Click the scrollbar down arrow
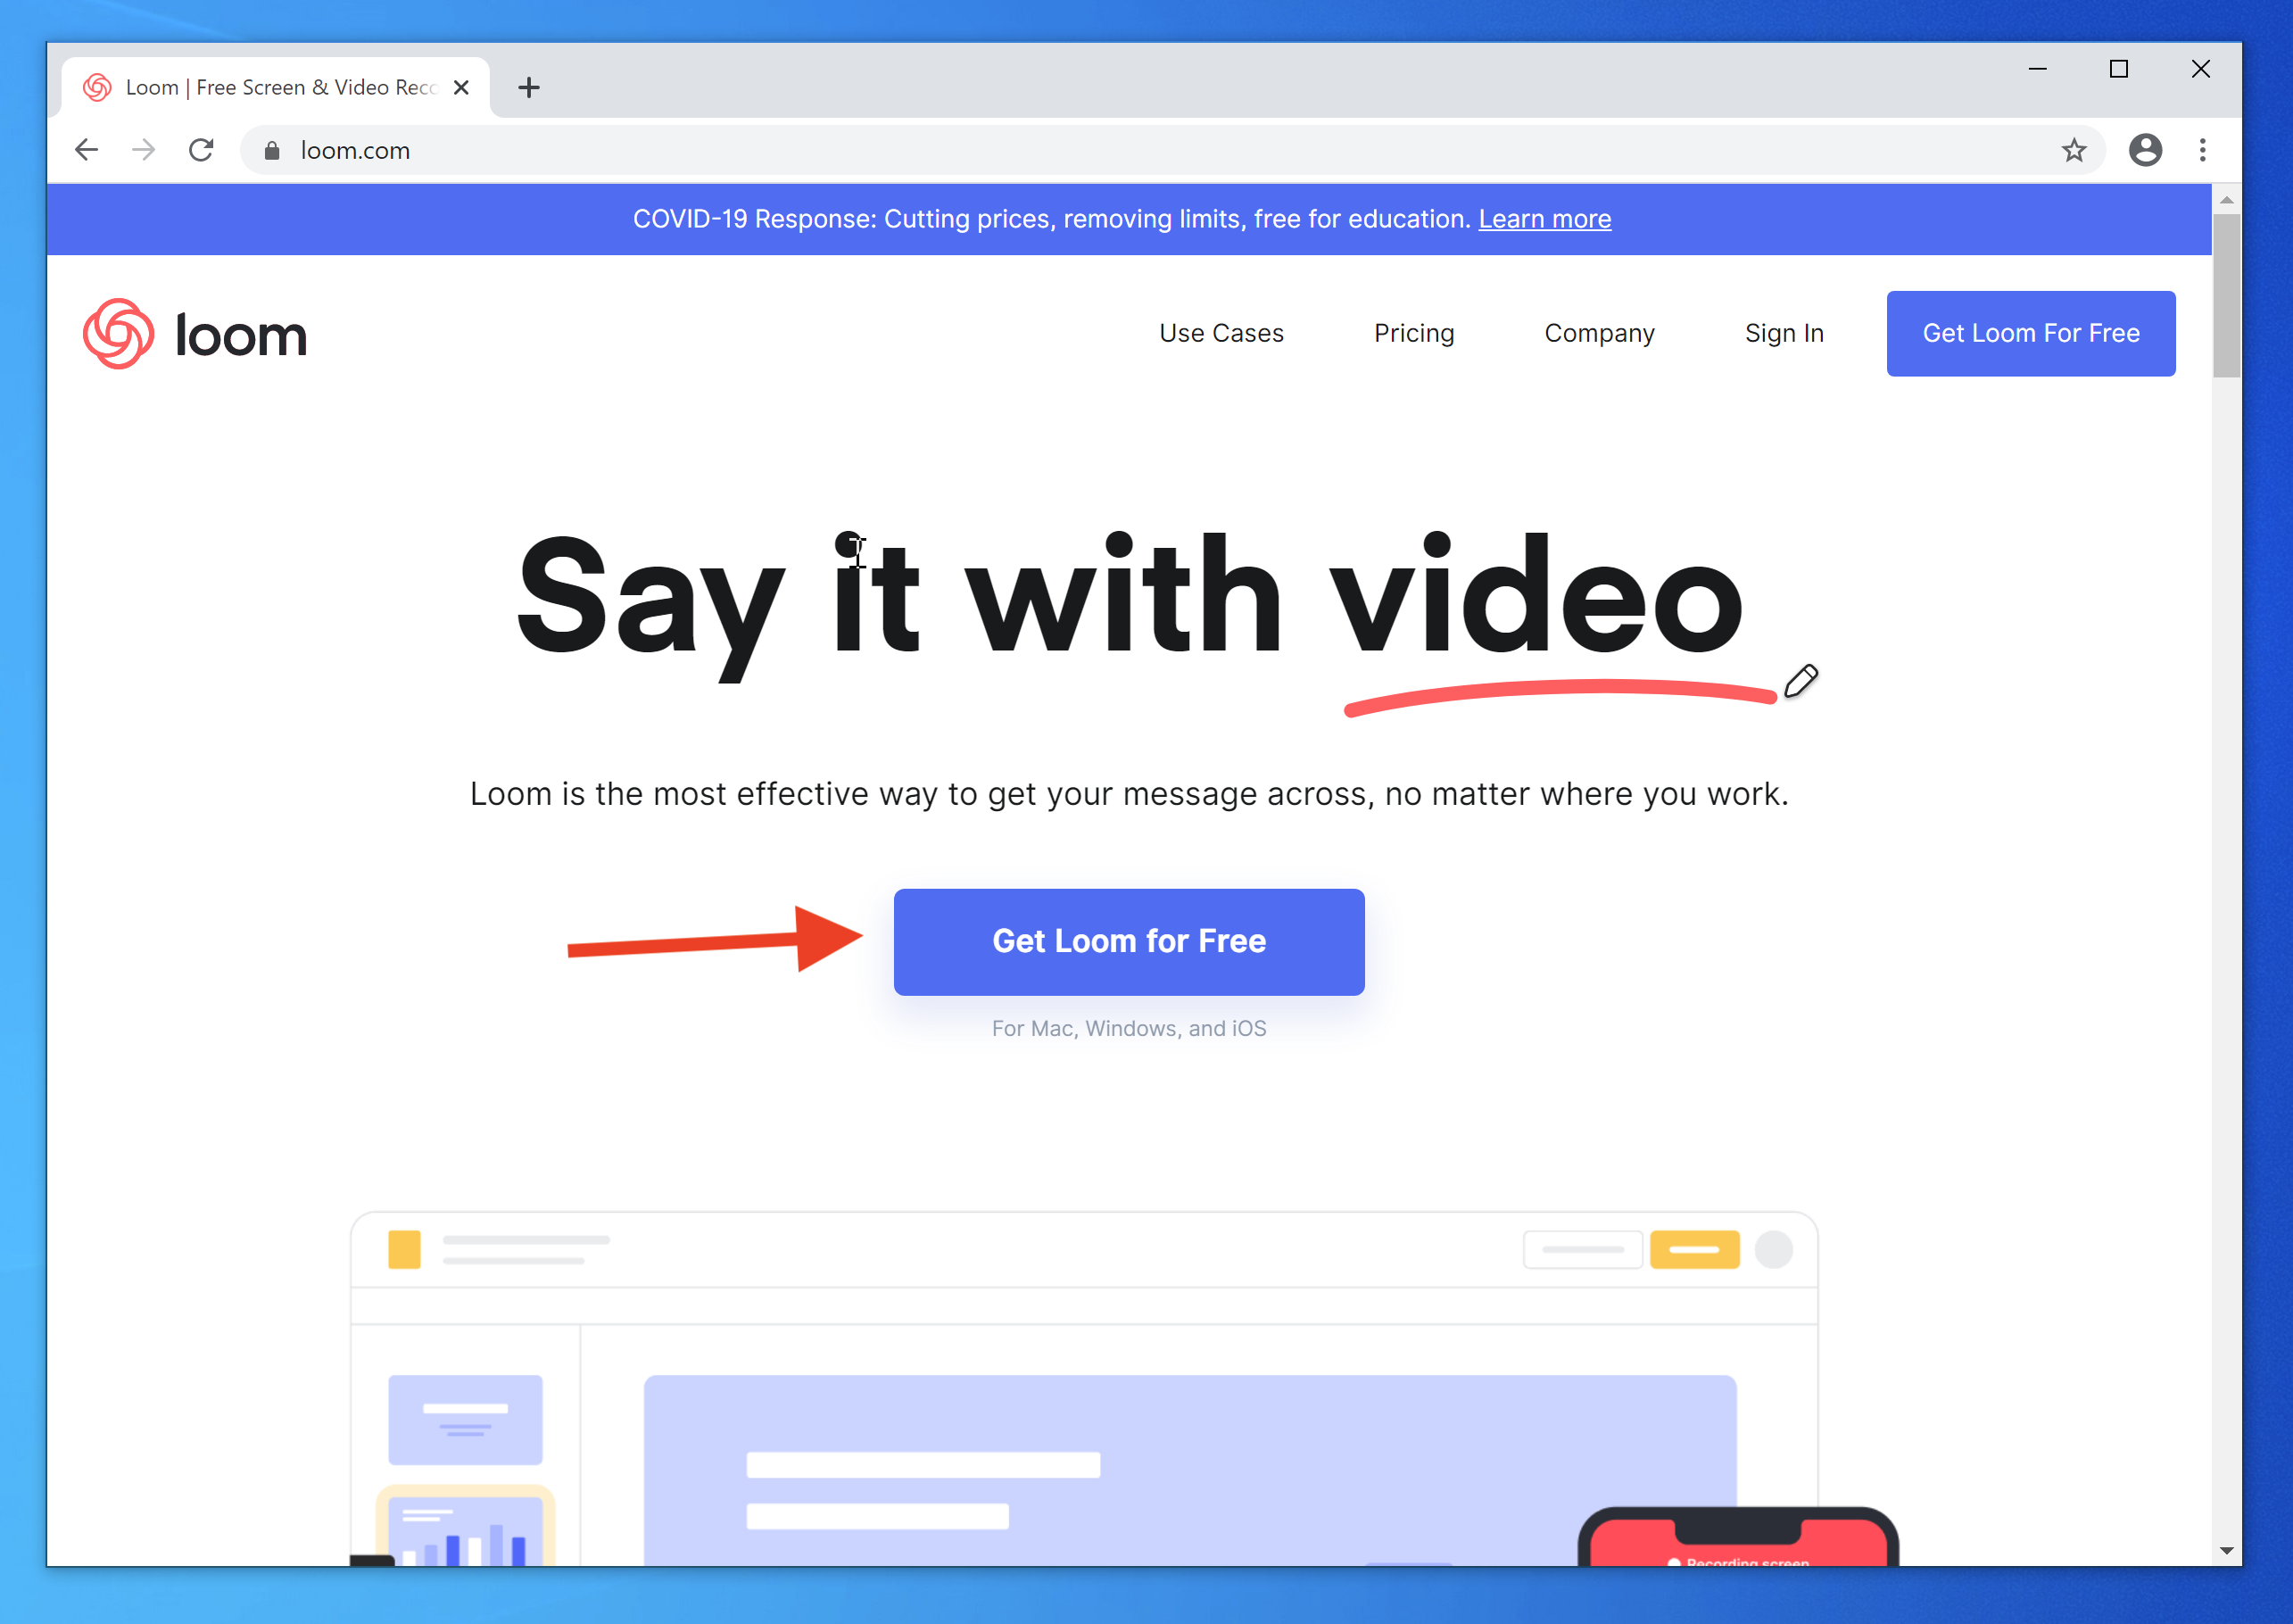The height and width of the screenshot is (1624, 2293). click(x=2226, y=1551)
